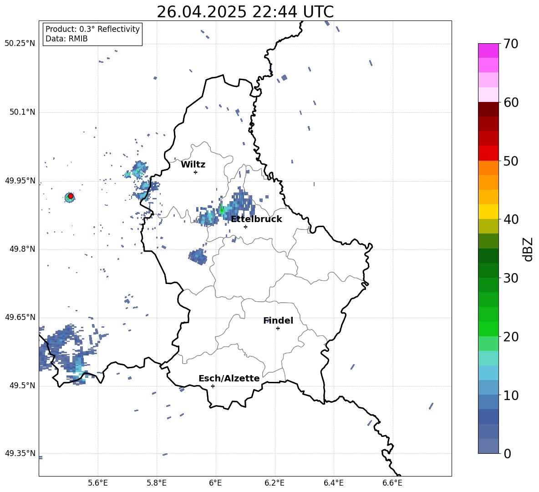The width and height of the screenshot is (539, 492).
Task: Click the 20 tick on the colorbar
Action: (x=511, y=337)
